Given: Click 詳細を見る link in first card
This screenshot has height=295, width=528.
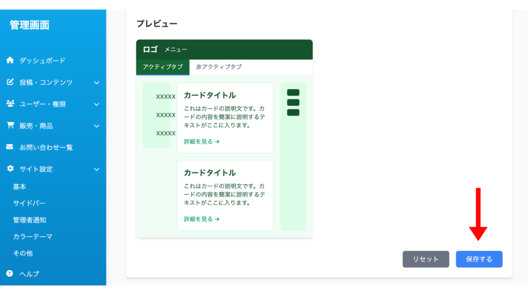Looking at the screenshot, I should (202, 141).
